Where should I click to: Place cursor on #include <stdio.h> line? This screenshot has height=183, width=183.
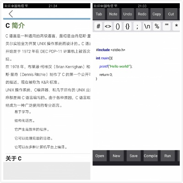click(111, 50)
